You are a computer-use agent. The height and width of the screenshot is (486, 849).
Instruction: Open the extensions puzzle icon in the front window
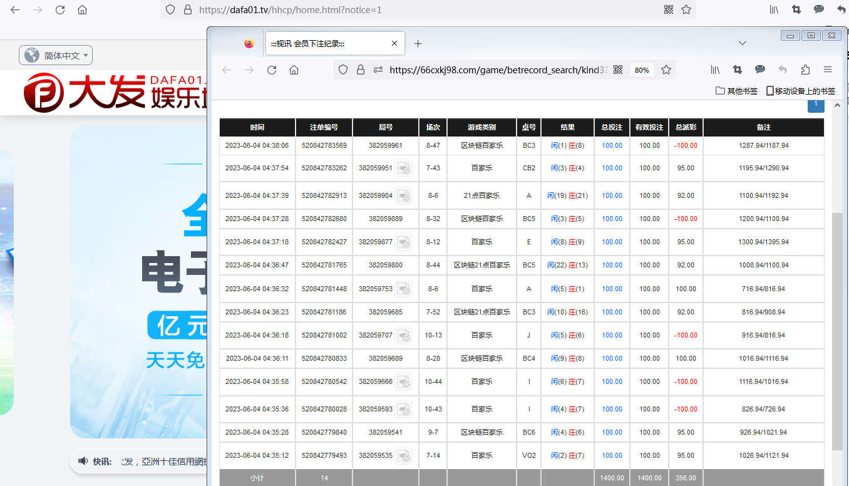pos(805,70)
